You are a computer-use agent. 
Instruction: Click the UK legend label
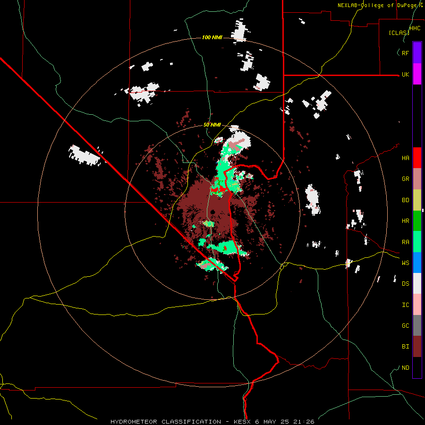pyautogui.click(x=406, y=75)
